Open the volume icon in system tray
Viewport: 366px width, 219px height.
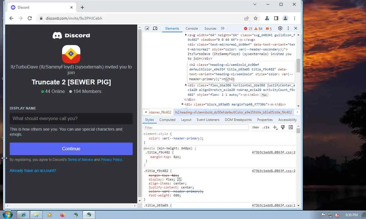pyautogui.click(x=337, y=215)
